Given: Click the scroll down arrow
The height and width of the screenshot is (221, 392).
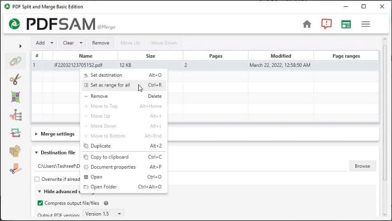Looking at the screenshot, I should (x=385, y=214).
